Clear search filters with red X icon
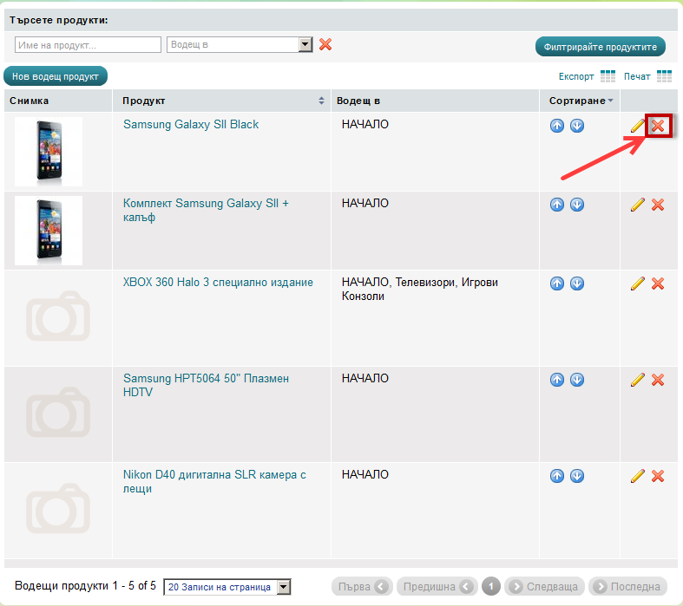 [x=325, y=44]
